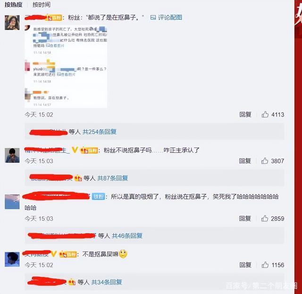Screen dimensions: 302x294
Task: Click the yellow V verified badge on second comment
Action: [75, 150]
